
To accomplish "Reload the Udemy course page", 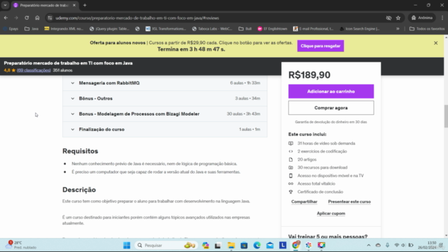I will click(x=27, y=17).
